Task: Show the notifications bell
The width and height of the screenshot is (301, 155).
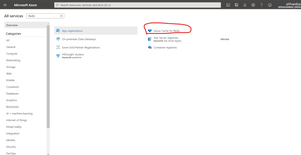Action: (245, 5)
